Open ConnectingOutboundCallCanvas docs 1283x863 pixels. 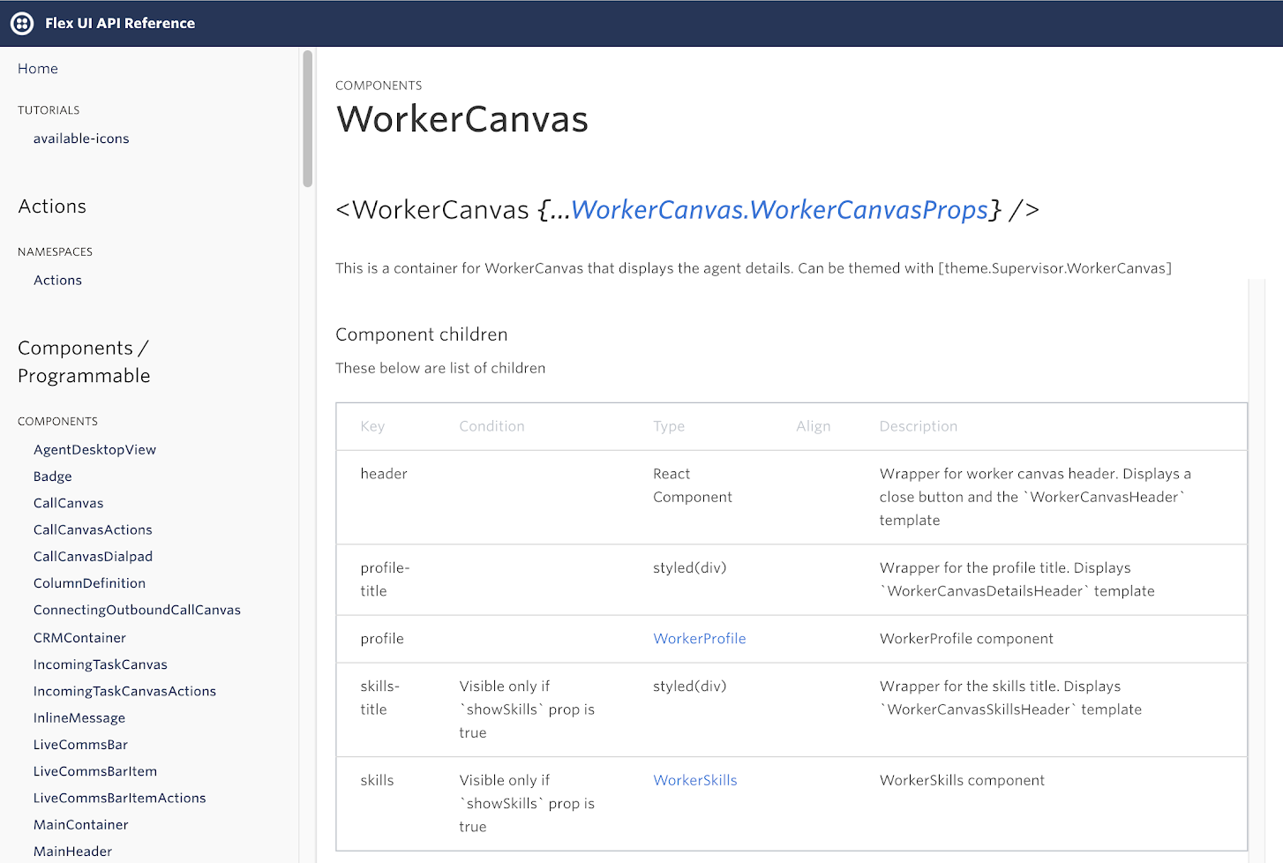(137, 610)
